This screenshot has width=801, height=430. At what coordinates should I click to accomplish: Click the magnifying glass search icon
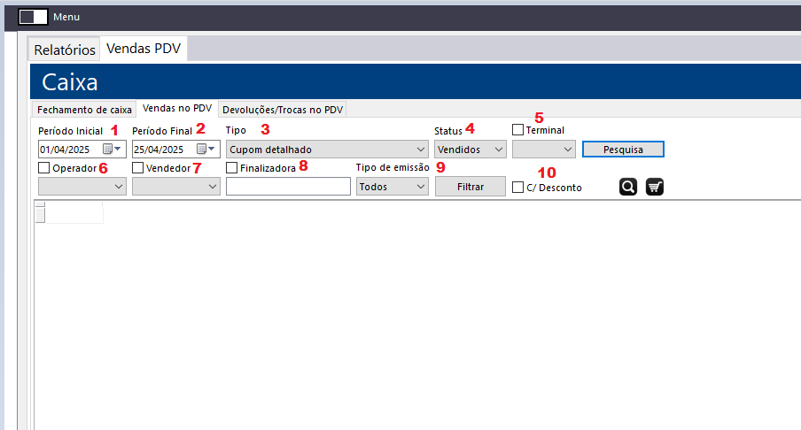628,187
